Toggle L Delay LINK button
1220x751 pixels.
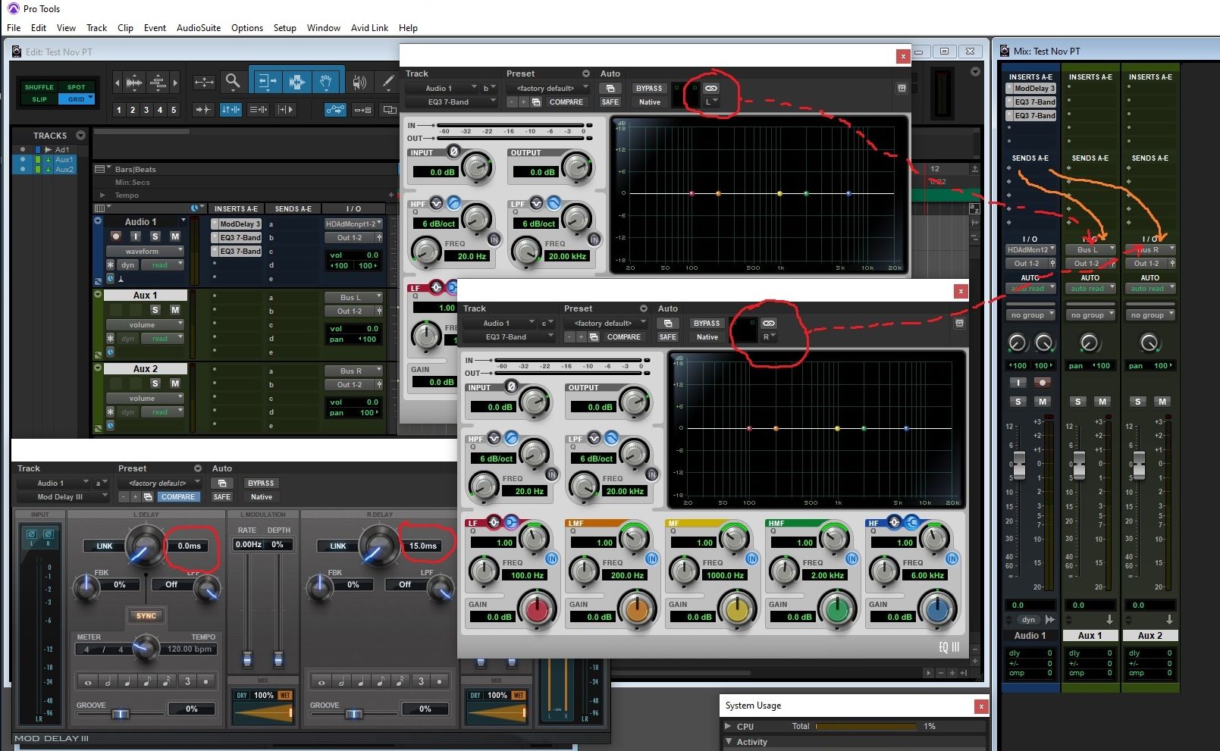(104, 546)
